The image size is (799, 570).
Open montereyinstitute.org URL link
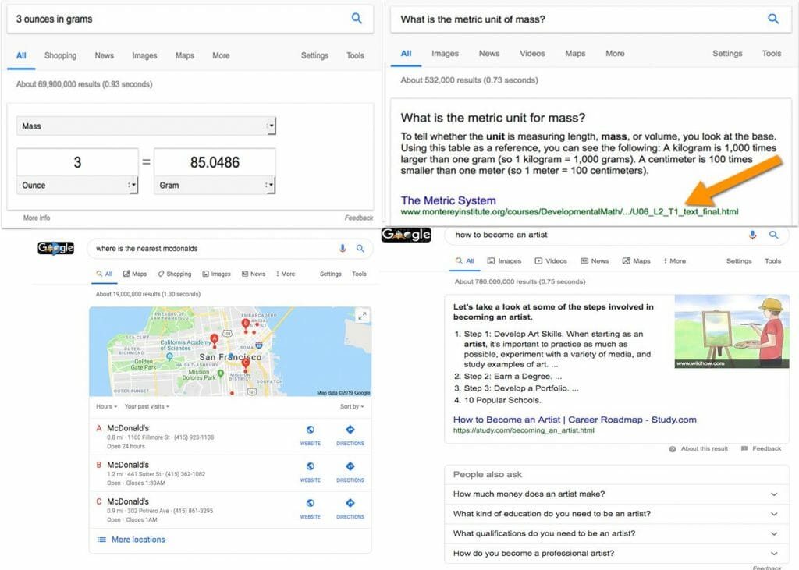point(569,211)
